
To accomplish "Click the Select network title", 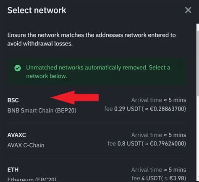I will point(37,10).
